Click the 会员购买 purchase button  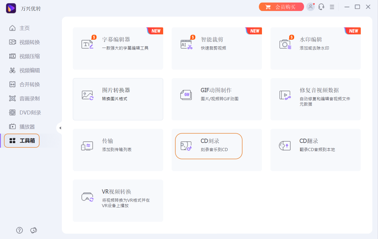[281, 6]
